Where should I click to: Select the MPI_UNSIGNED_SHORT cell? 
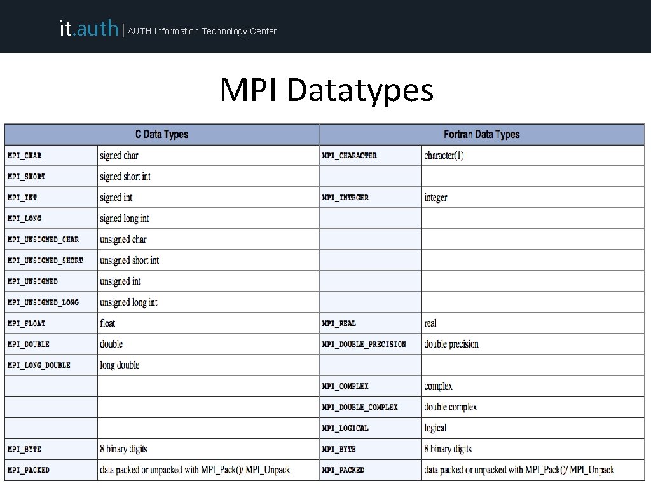(51, 261)
